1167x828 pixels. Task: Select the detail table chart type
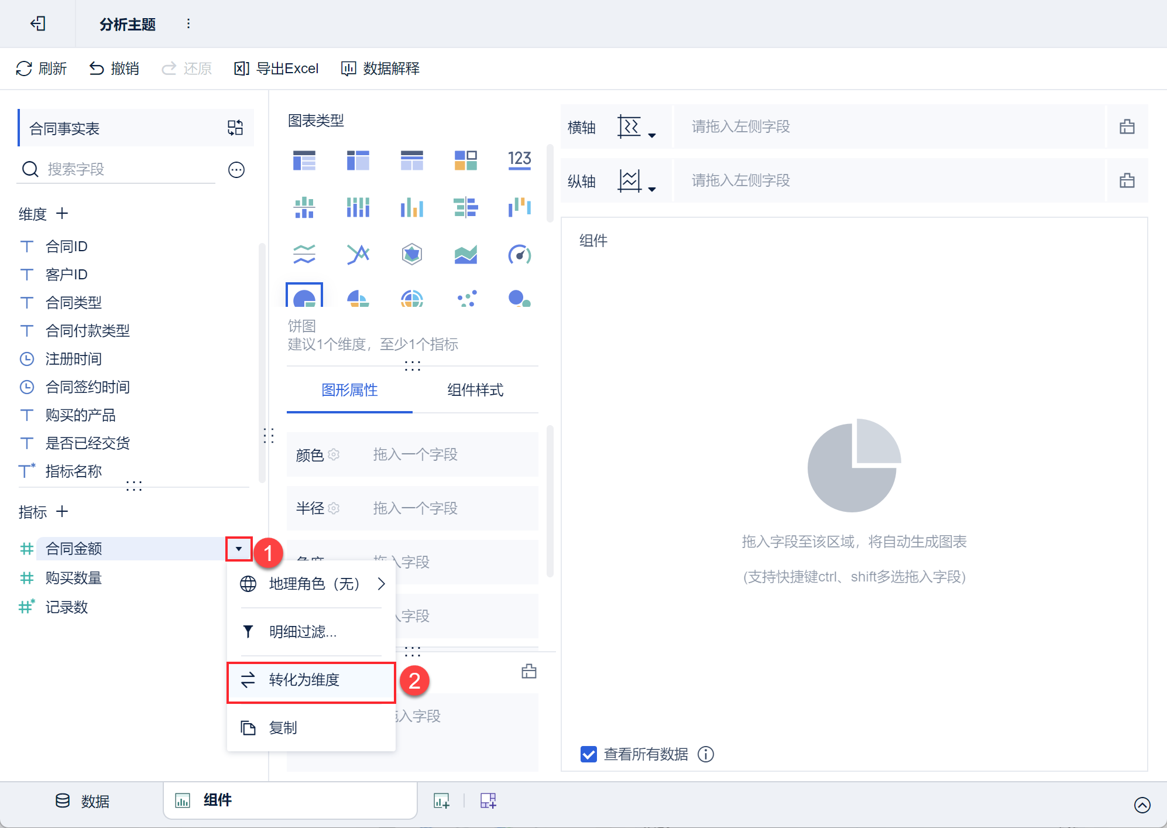412,160
